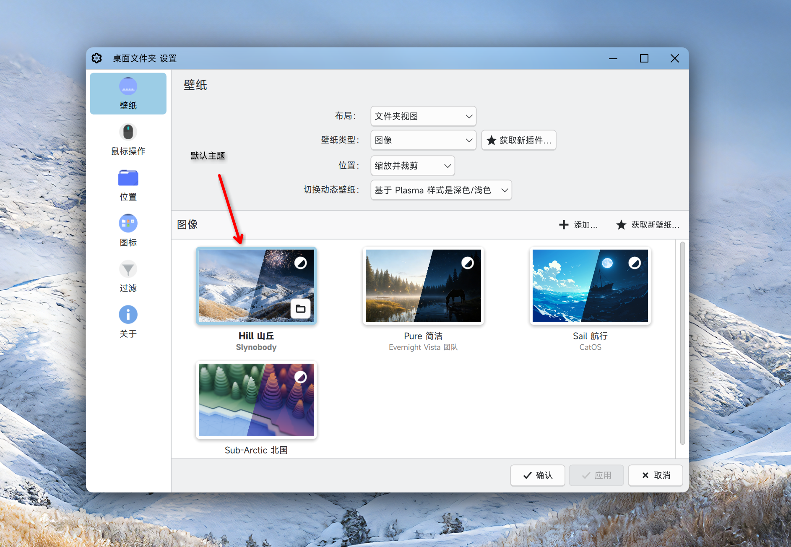This screenshot has height=547, width=791.
Task: Toggle light/dark variant on Pure 简洁 wallpaper
Action: point(468,263)
